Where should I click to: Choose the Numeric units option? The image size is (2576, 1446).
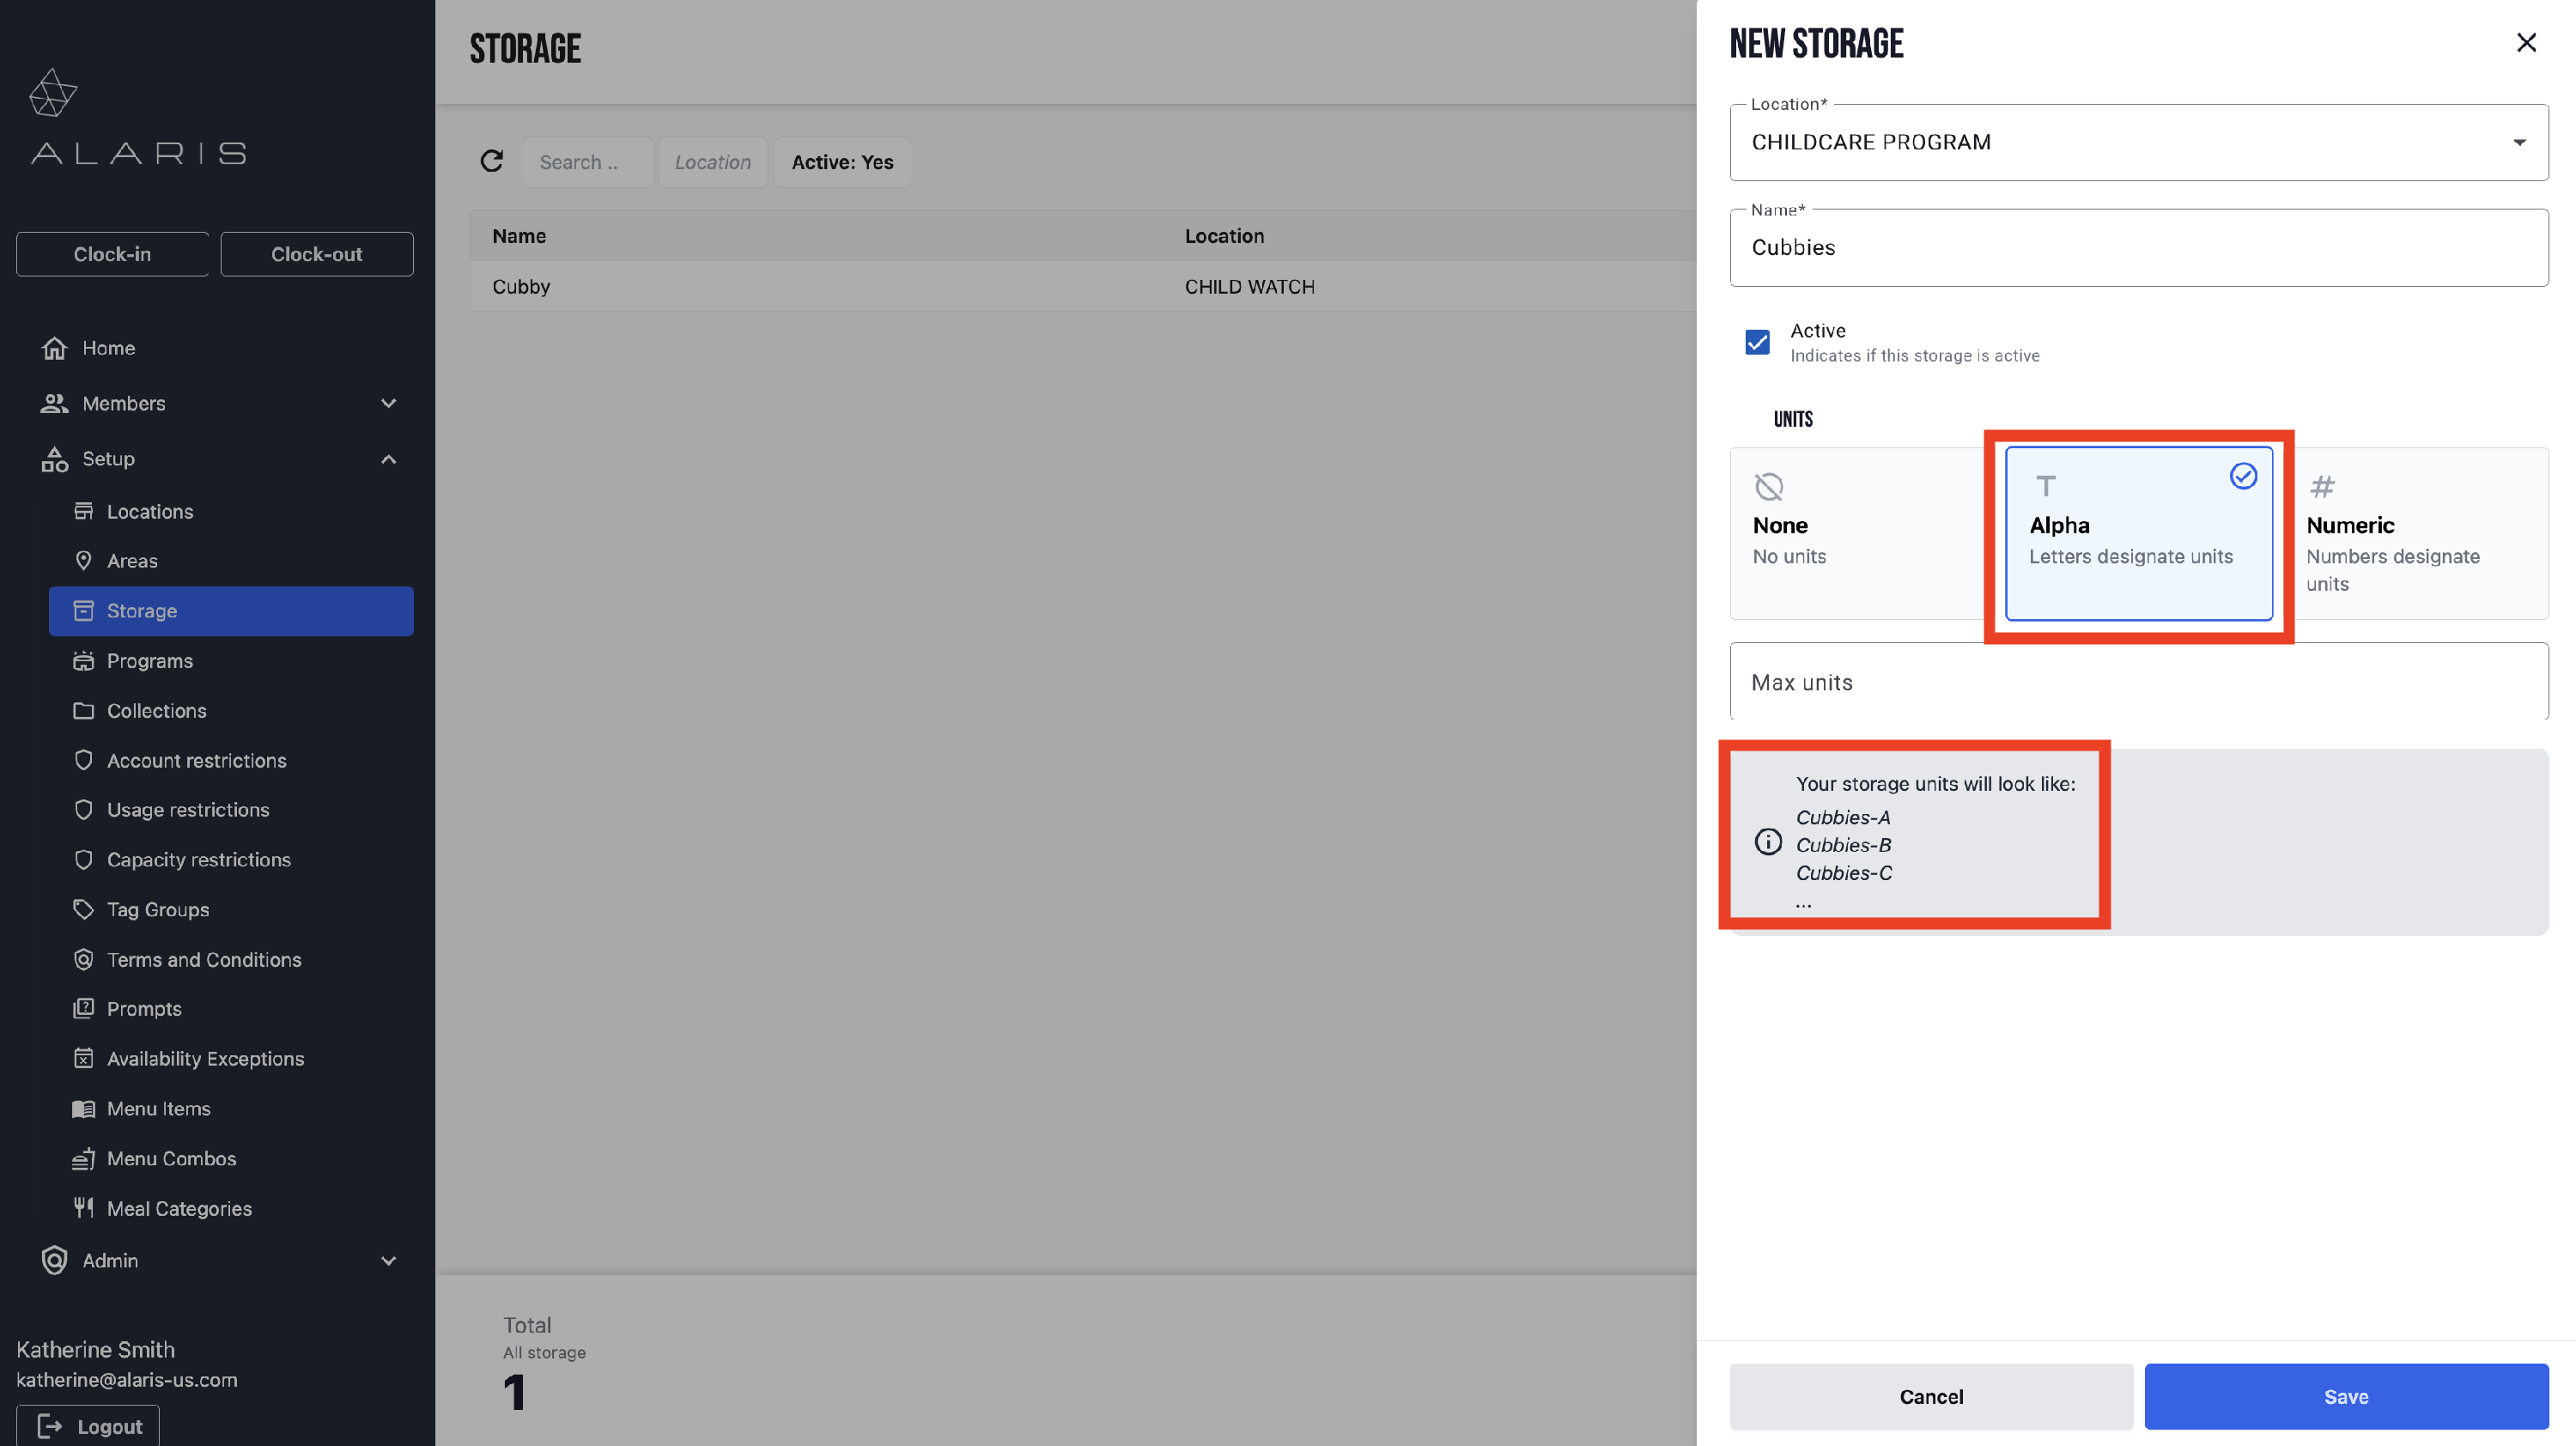[2418, 533]
